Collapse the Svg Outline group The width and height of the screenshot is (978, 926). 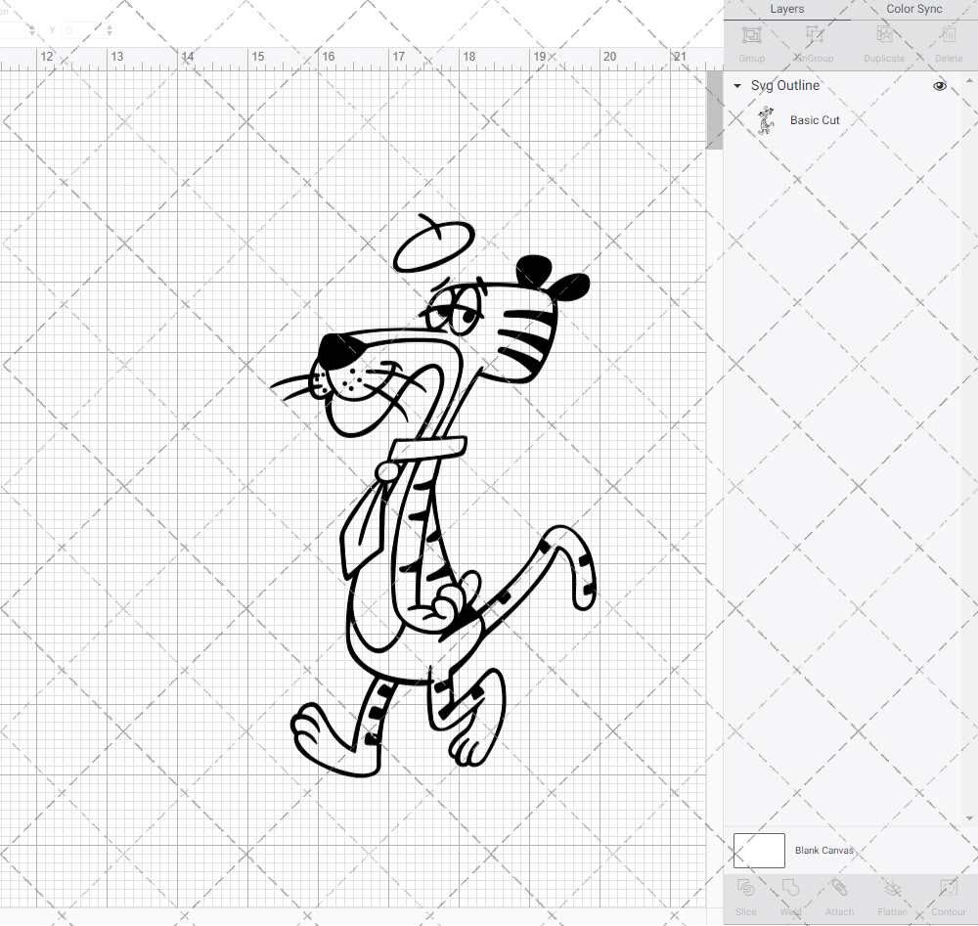[x=736, y=86]
